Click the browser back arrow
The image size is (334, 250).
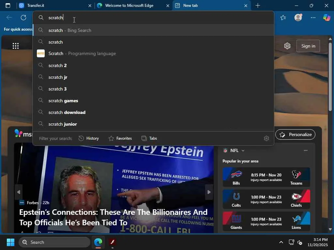tap(9, 18)
